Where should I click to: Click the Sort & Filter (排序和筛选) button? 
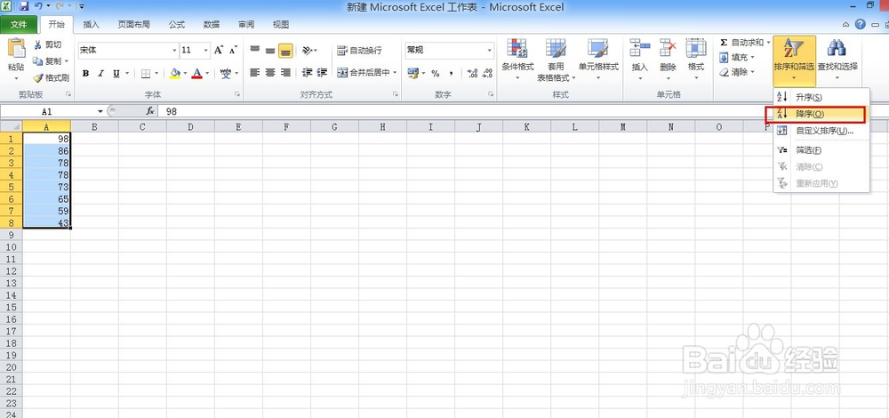click(x=794, y=60)
